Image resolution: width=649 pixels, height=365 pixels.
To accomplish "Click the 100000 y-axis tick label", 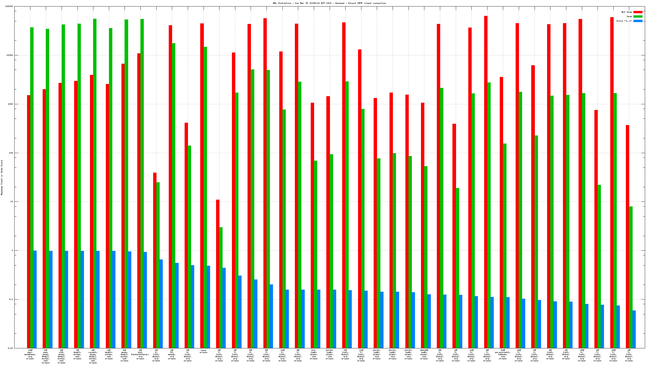I will tap(9, 6).
